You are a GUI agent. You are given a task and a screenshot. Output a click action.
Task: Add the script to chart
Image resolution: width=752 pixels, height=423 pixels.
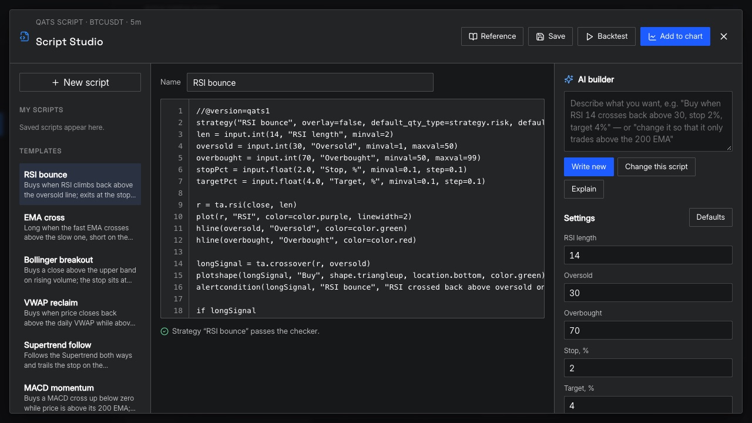click(x=675, y=36)
